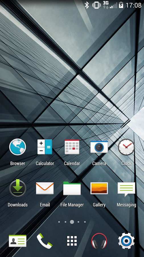The height and width of the screenshot is (257, 144).
Task: Go to the fifth home screen page dot
Action: pyautogui.click(x=85, y=222)
